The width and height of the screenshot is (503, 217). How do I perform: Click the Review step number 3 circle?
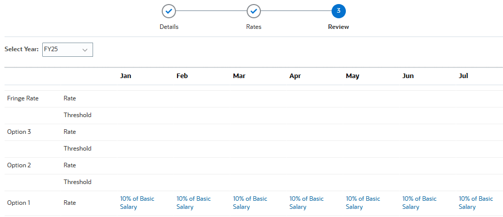338,11
